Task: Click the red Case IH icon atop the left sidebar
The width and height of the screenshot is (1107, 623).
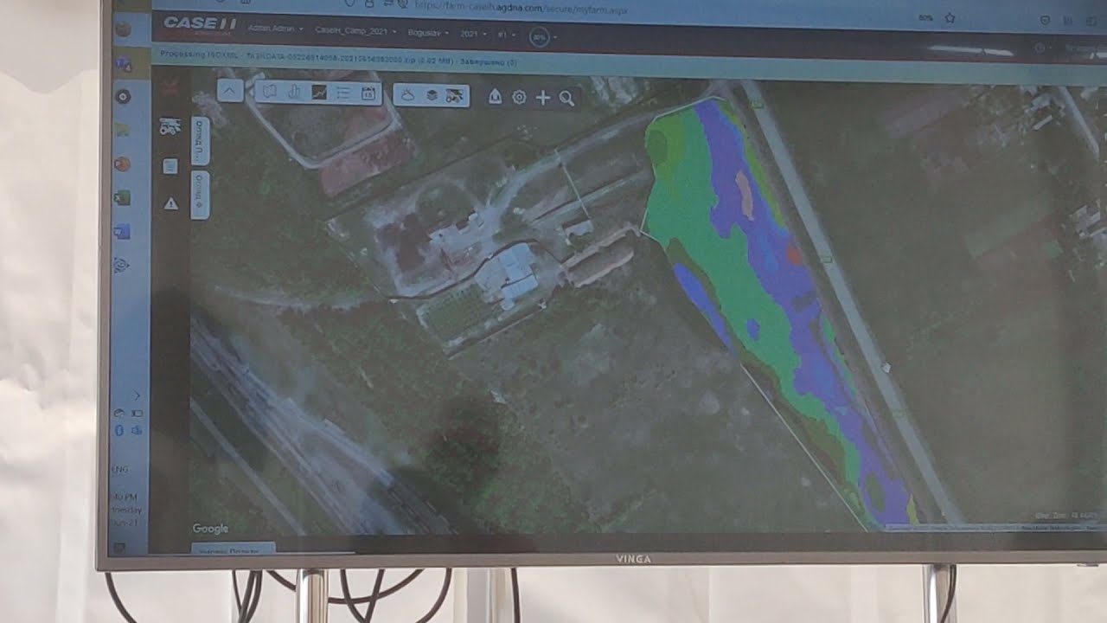Action: point(170,85)
